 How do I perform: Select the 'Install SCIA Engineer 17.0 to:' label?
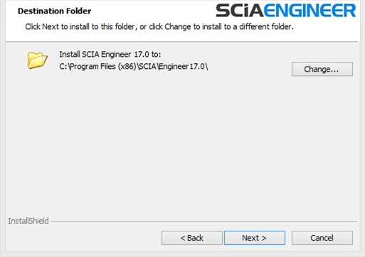[x=110, y=55]
